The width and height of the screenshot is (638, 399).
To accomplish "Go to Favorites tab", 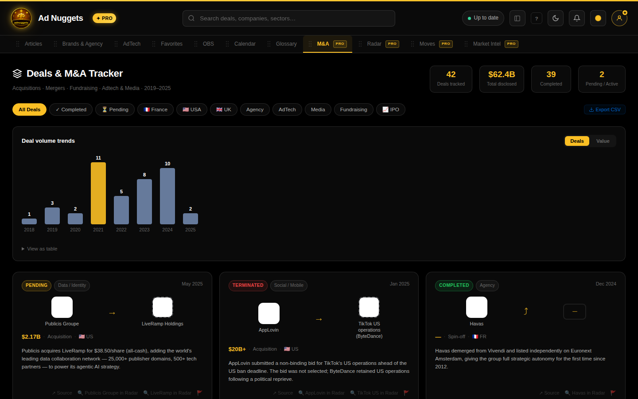I will click(x=171, y=44).
